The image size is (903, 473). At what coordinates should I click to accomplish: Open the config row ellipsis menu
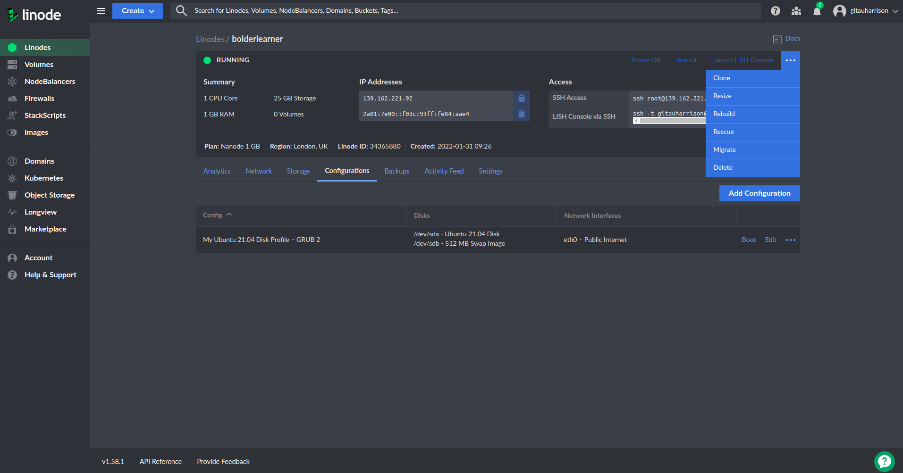point(791,240)
